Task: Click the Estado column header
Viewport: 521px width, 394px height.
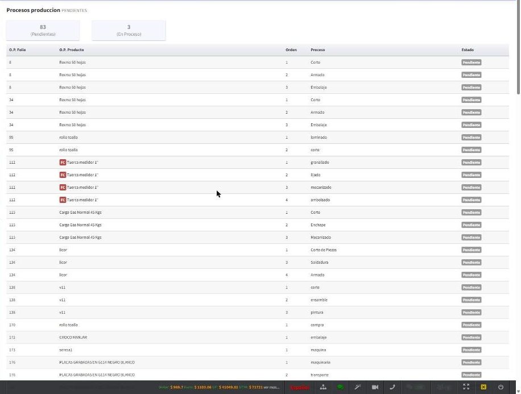Action: (468, 50)
